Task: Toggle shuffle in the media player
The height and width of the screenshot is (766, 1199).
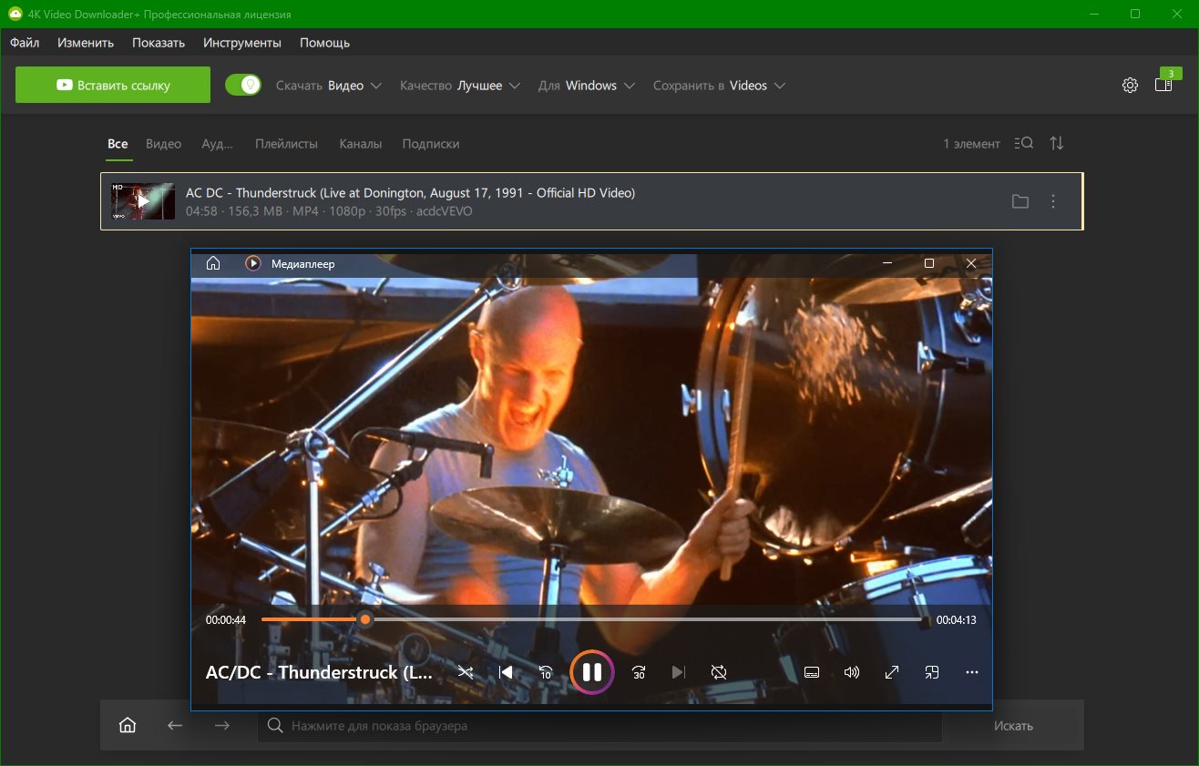Action: [x=466, y=672]
